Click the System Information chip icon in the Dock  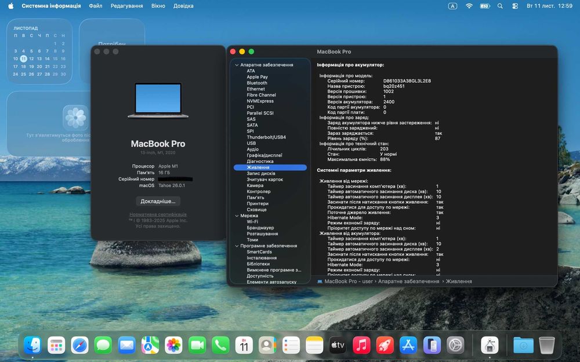point(490,345)
